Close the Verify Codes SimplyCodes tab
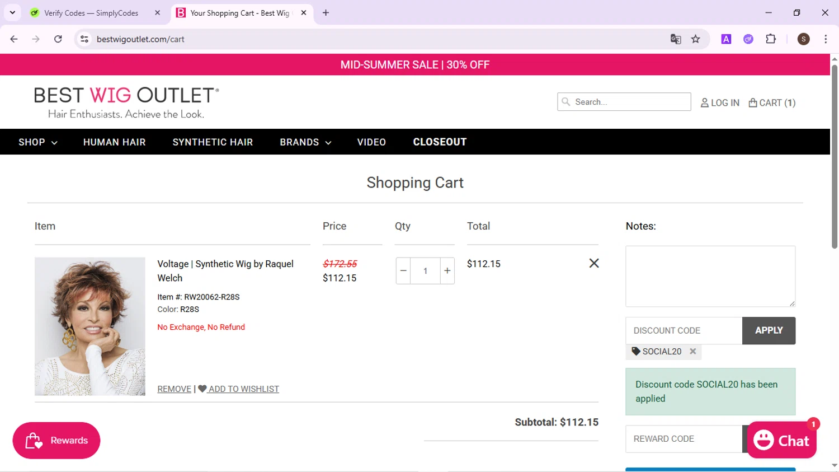The image size is (839, 472). point(158,13)
